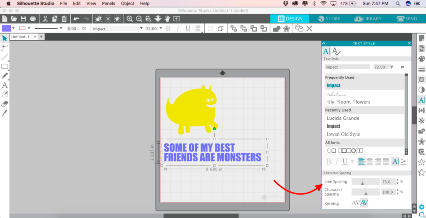Click the Cut scissors icon
This screenshot has width=426, height=218.
[45, 19]
